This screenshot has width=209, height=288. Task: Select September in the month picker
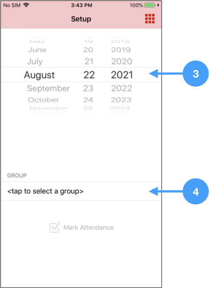click(x=48, y=88)
